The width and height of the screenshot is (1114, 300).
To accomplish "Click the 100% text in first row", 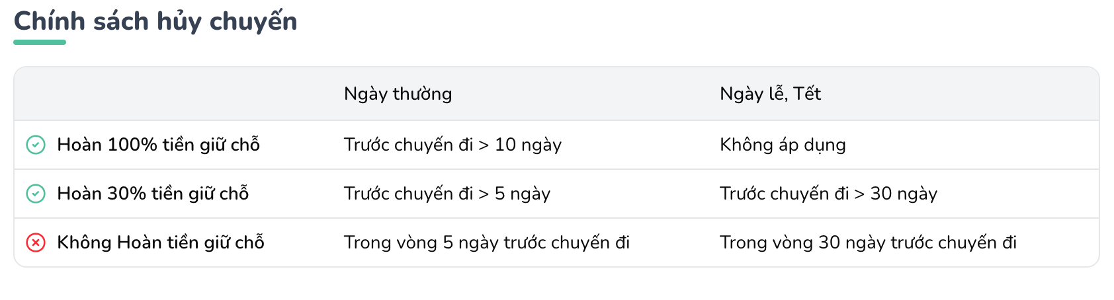I will coord(132,145).
